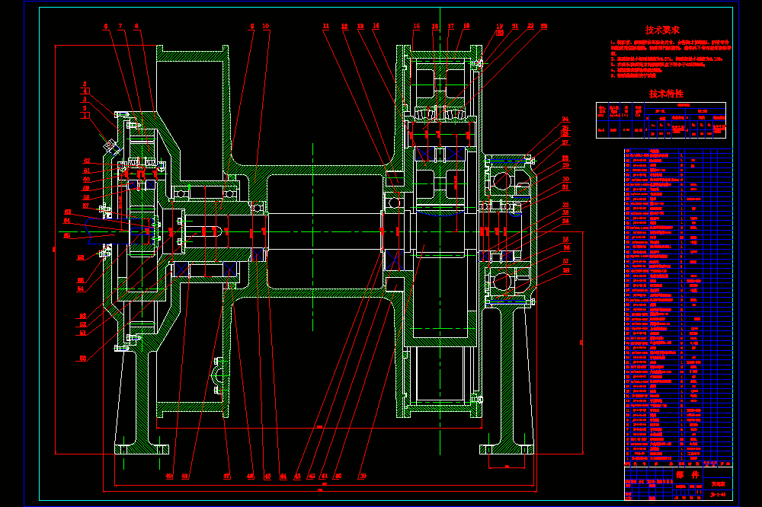Screen dimensions: 762x507
Task: Click part balloon number 60 on left
Action: coord(87,180)
